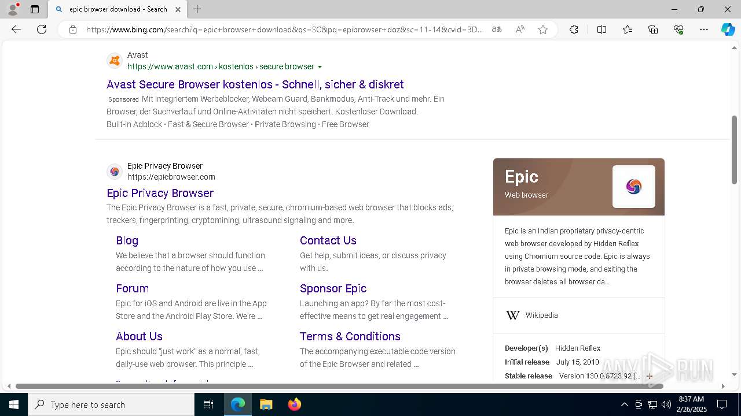Open Browser essentials icon
Viewport: 741px width, 416px height.
(x=678, y=29)
